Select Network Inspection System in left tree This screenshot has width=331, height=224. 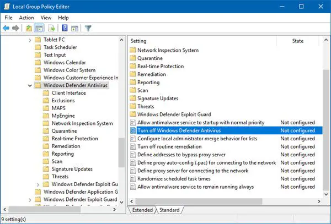pyautogui.click(x=82, y=123)
